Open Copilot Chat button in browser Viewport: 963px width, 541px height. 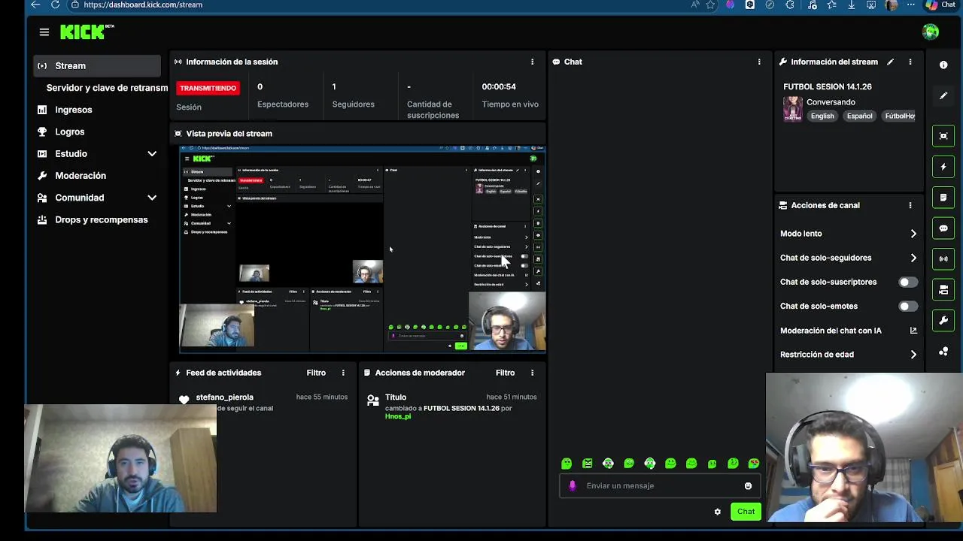[941, 5]
